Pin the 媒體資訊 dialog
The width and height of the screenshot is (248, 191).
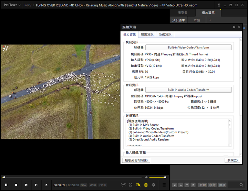click(x=234, y=27)
